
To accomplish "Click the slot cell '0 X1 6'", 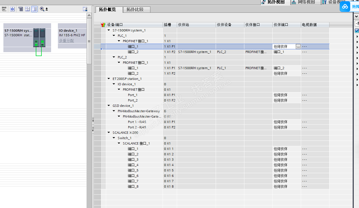I will (x=170, y=176).
